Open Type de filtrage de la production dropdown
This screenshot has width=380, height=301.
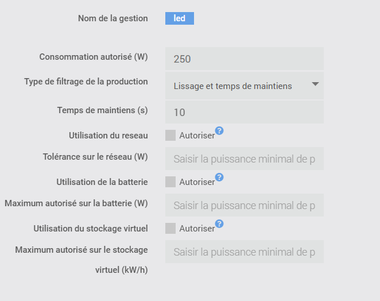[244, 86]
